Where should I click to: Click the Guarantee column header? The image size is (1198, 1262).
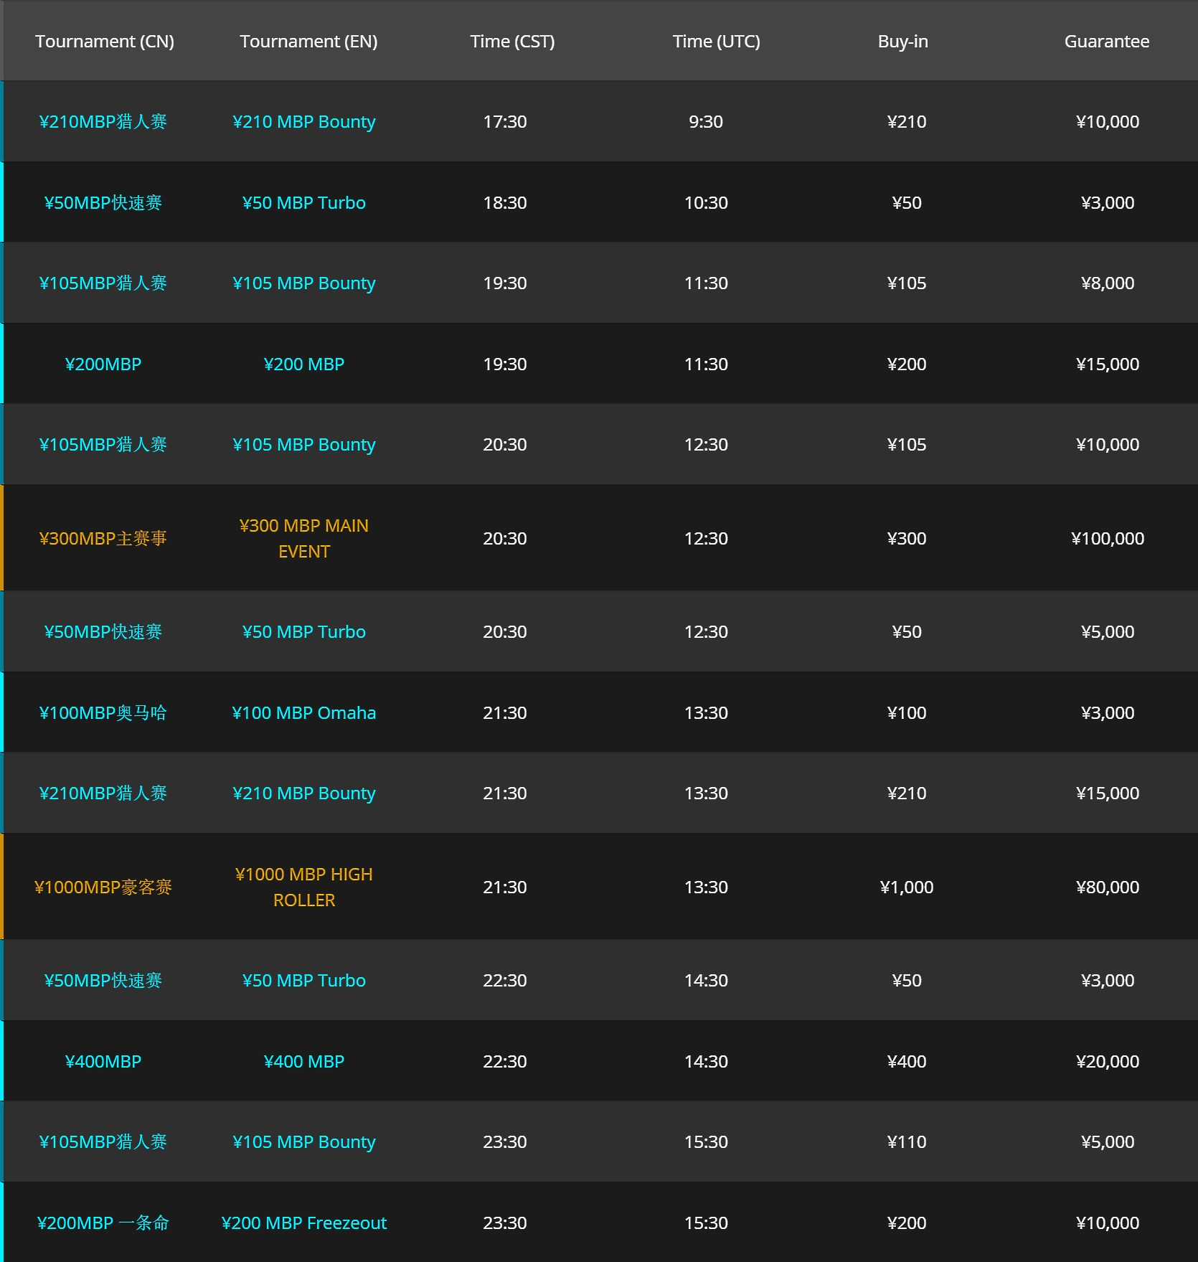(1106, 41)
